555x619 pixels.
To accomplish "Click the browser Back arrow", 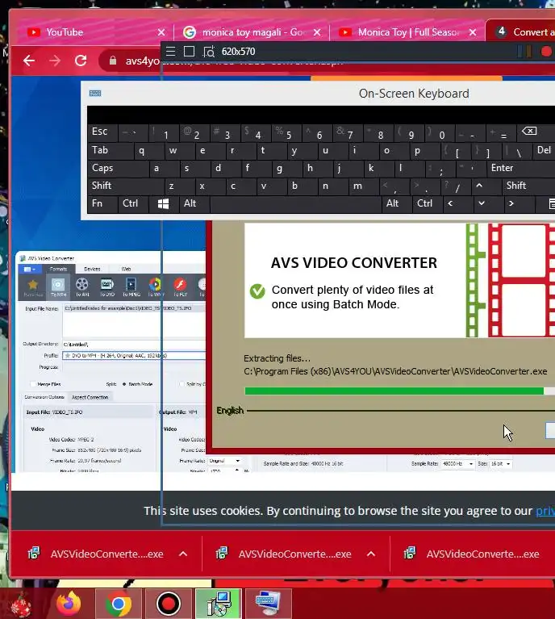I will point(29,61).
